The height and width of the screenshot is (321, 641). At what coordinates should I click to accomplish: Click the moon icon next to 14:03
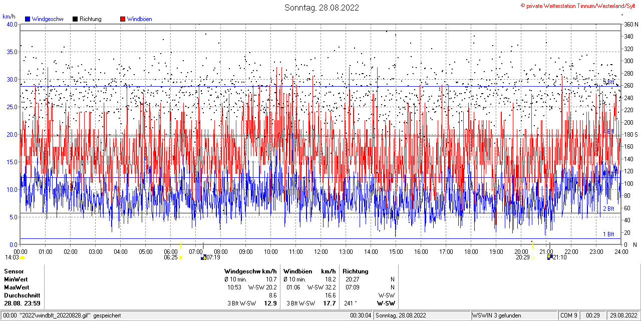click(x=22, y=257)
